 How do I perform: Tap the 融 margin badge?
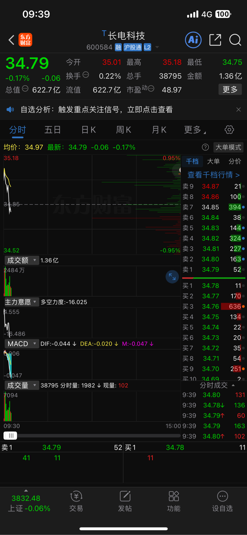click(x=118, y=47)
